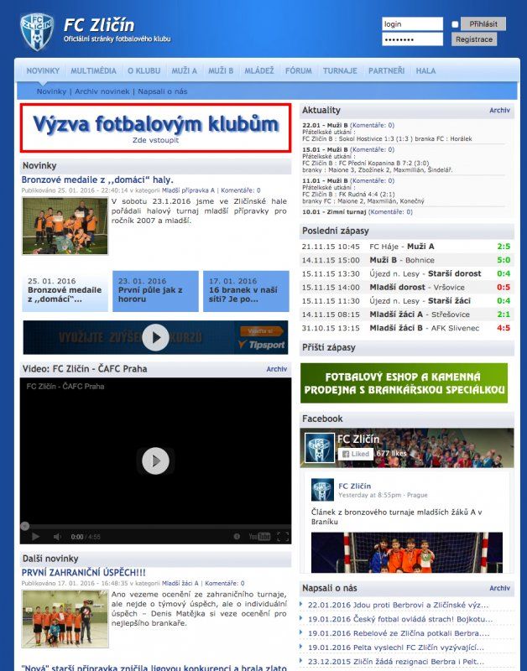Select the 23. 01. 2016 news card
The image size is (527, 671).
click(155, 291)
